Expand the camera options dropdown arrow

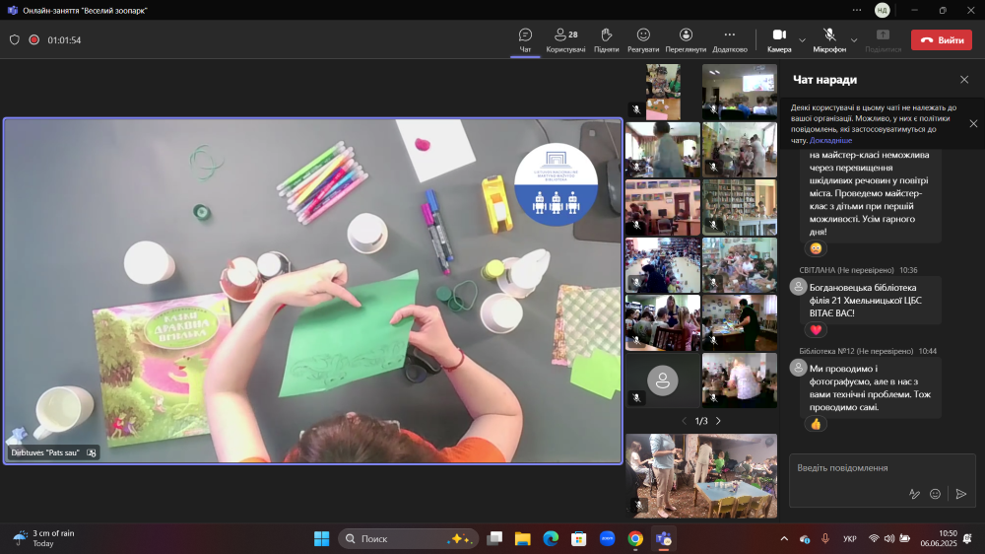point(802,40)
